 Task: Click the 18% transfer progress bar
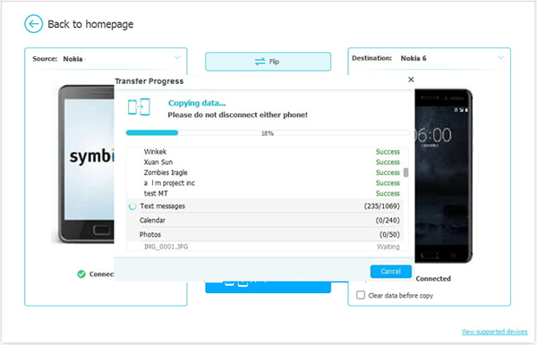(268, 132)
